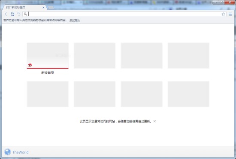Open a new tab with the blank tab button
Viewport: 236px width, 159px height.
[x=51, y=8]
